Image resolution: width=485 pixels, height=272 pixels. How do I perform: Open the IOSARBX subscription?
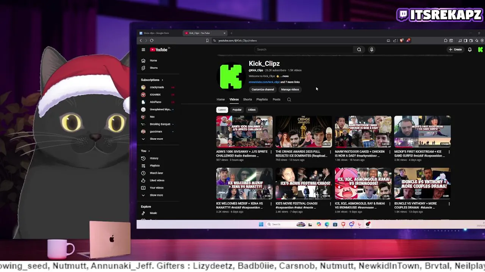tap(155, 95)
